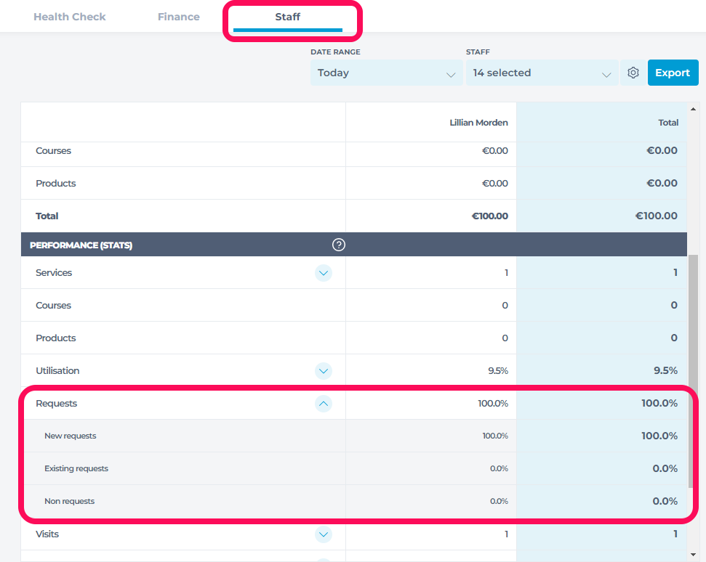Click the New requests sub-row label

pos(71,436)
